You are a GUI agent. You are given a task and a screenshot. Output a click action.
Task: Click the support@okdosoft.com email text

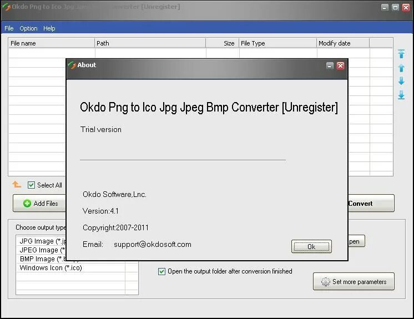click(x=153, y=244)
